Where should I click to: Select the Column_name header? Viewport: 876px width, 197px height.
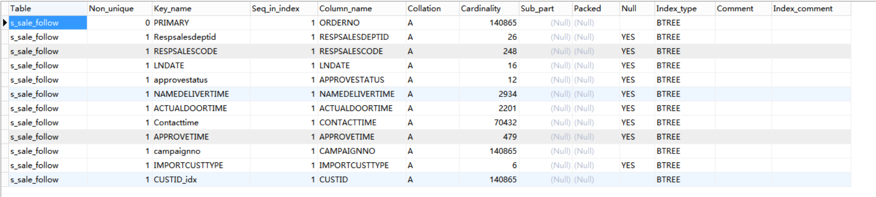[x=361, y=8]
